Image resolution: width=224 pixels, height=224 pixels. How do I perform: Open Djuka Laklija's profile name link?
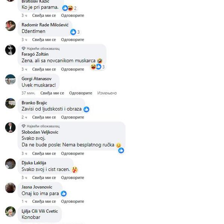tap(34, 163)
